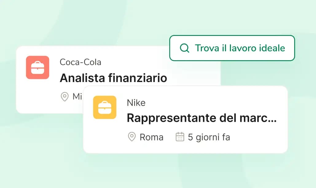Select the Coca-Cola company name
Image resolution: width=316 pixels, height=188 pixels.
point(80,62)
